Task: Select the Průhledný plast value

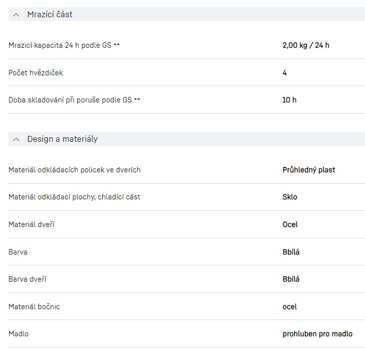Action: click(308, 170)
